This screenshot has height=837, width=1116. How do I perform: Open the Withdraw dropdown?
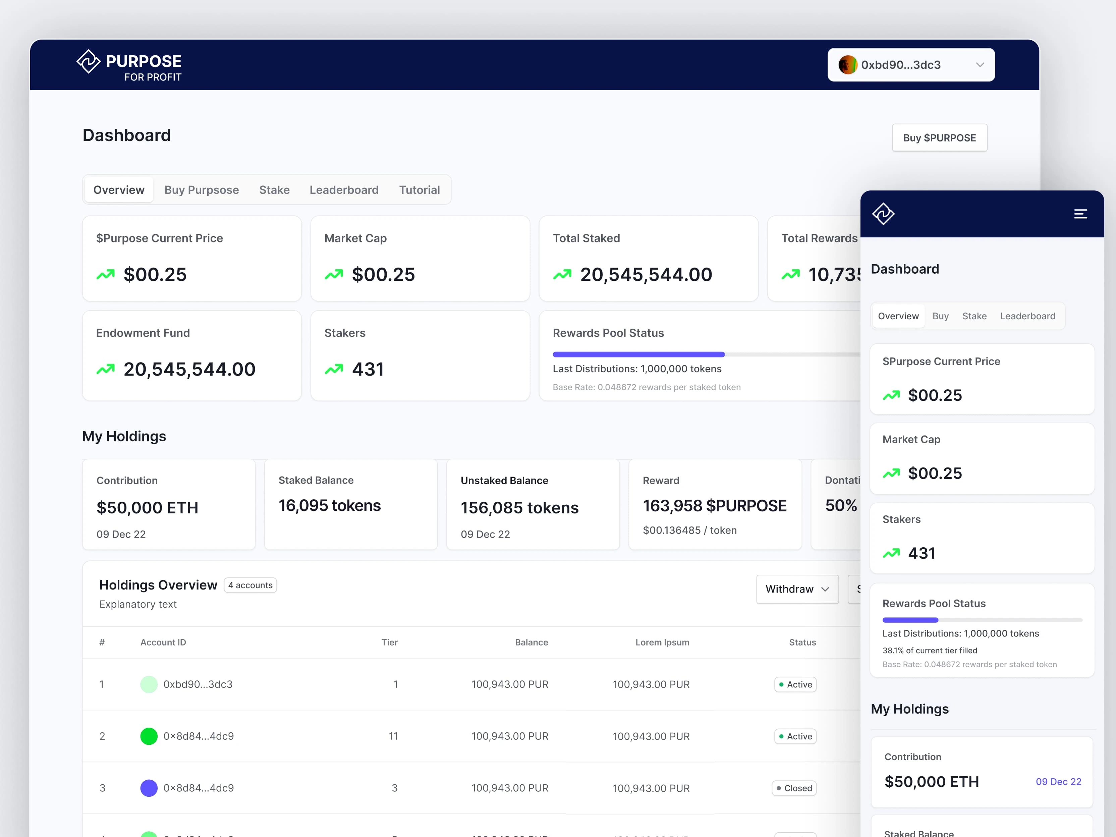[x=797, y=589]
